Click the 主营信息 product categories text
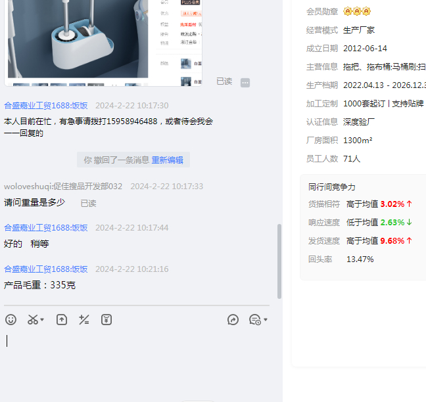 click(384, 67)
